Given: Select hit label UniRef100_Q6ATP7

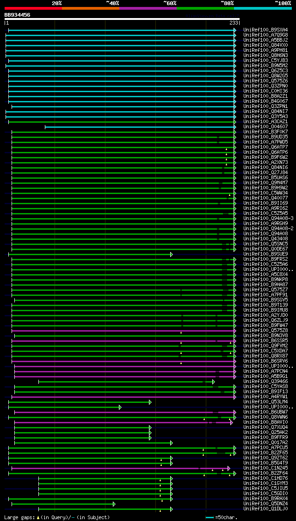Looking at the screenshot, I should coord(265,147).
